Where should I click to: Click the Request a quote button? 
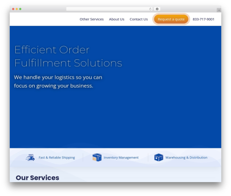[x=171, y=19]
